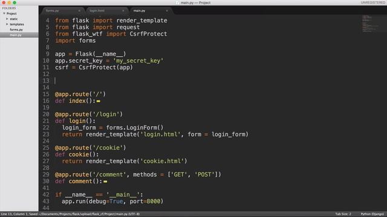Click 'import forms' on line 7
Image resolution: width=387 pixels, height=217 pixels.
point(75,40)
